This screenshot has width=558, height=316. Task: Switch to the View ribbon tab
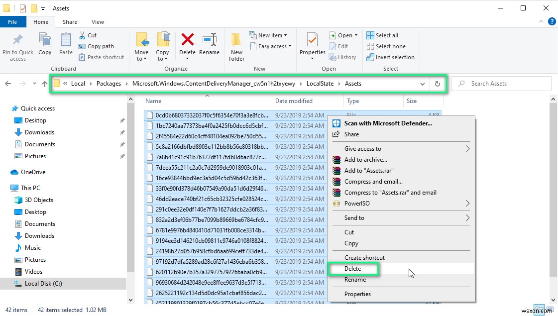tap(98, 22)
